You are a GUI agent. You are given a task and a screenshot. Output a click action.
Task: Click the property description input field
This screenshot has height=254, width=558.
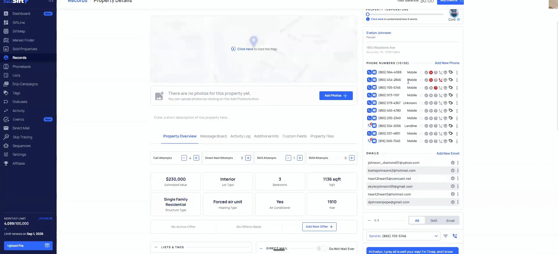(x=254, y=117)
